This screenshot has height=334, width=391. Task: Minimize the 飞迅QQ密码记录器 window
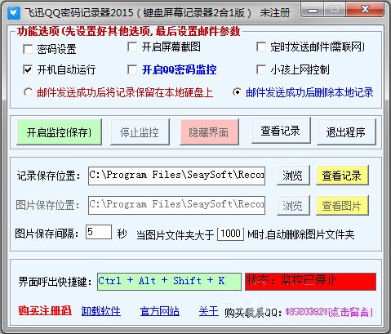tap(313, 10)
